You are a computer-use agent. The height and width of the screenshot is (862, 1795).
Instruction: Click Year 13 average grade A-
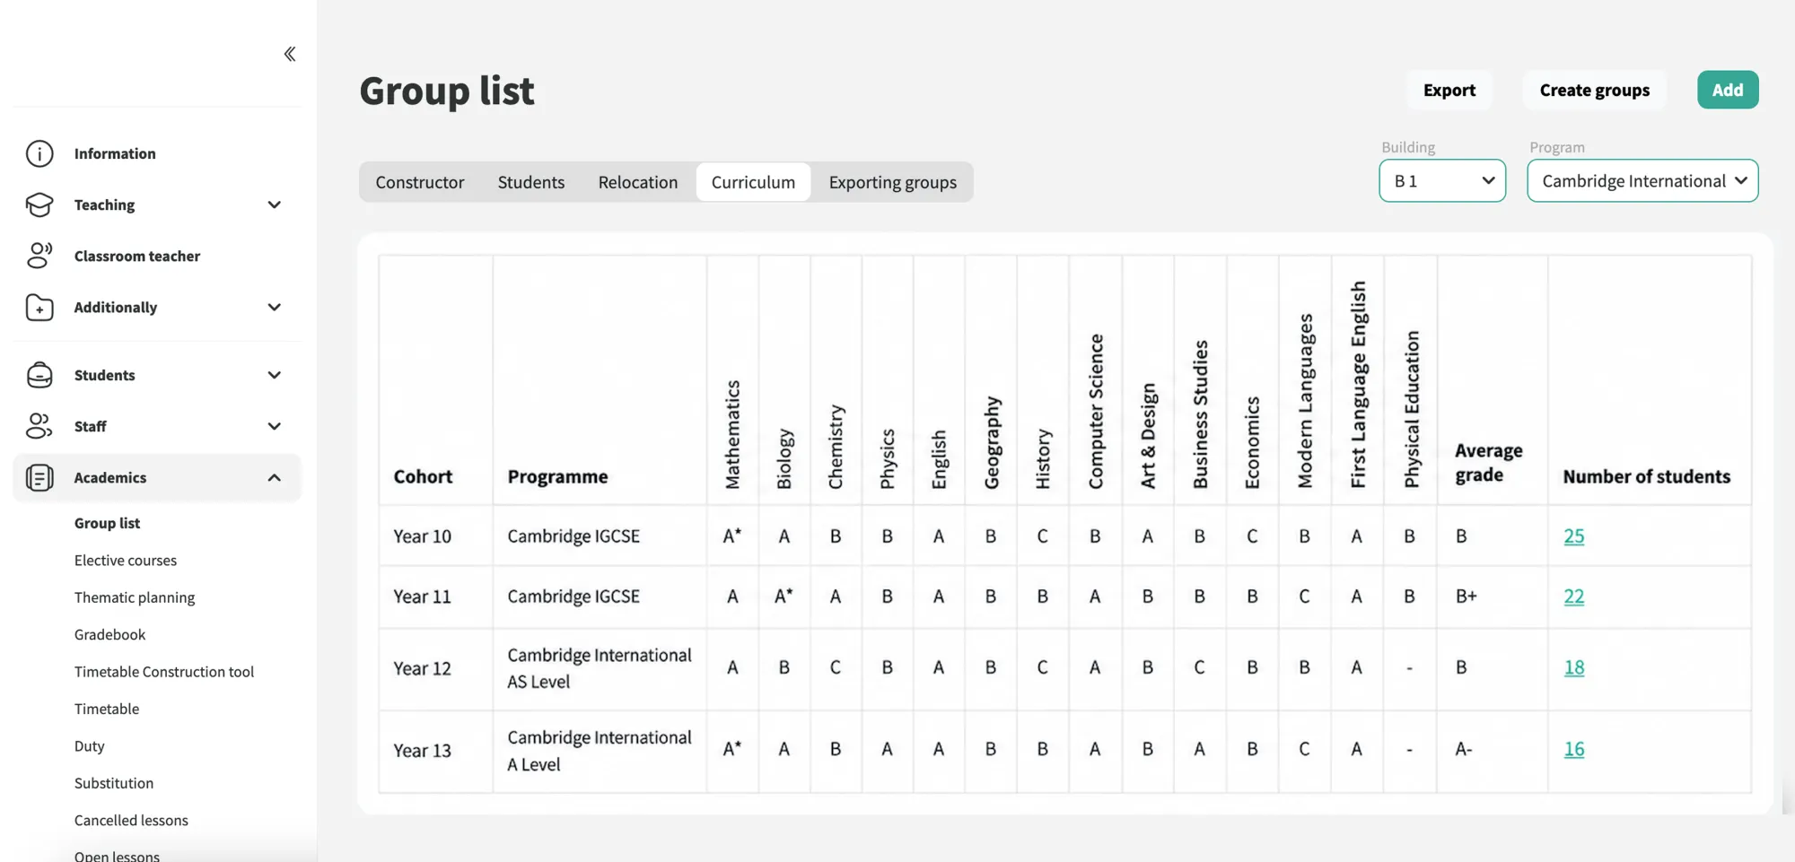click(x=1464, y=749)
